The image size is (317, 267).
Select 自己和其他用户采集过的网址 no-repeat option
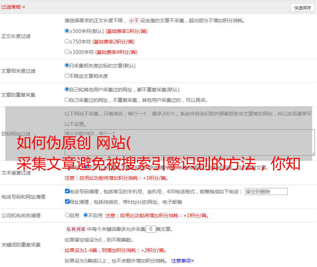67,89
